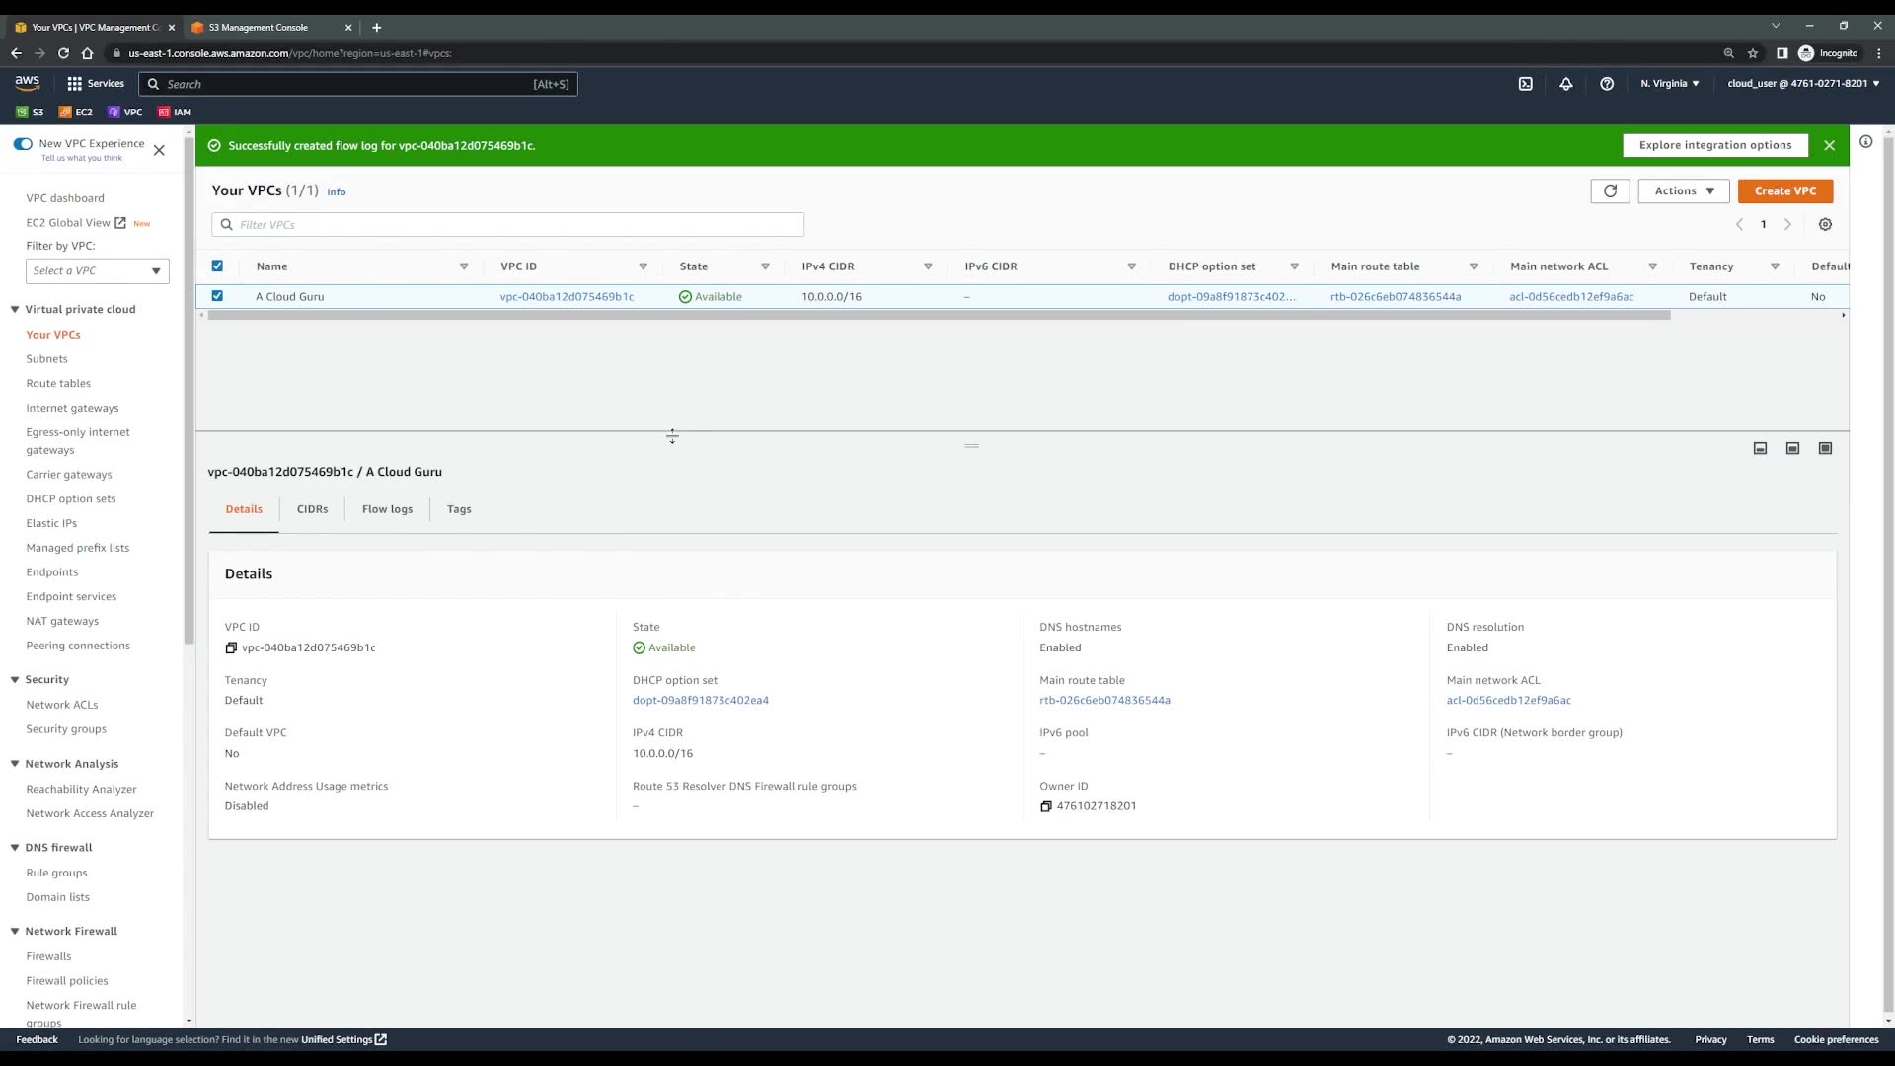Open the Services grid menu
The height and width of the screenshot is (1066, 1895).
pyautogui.click(x=75, y=84)
